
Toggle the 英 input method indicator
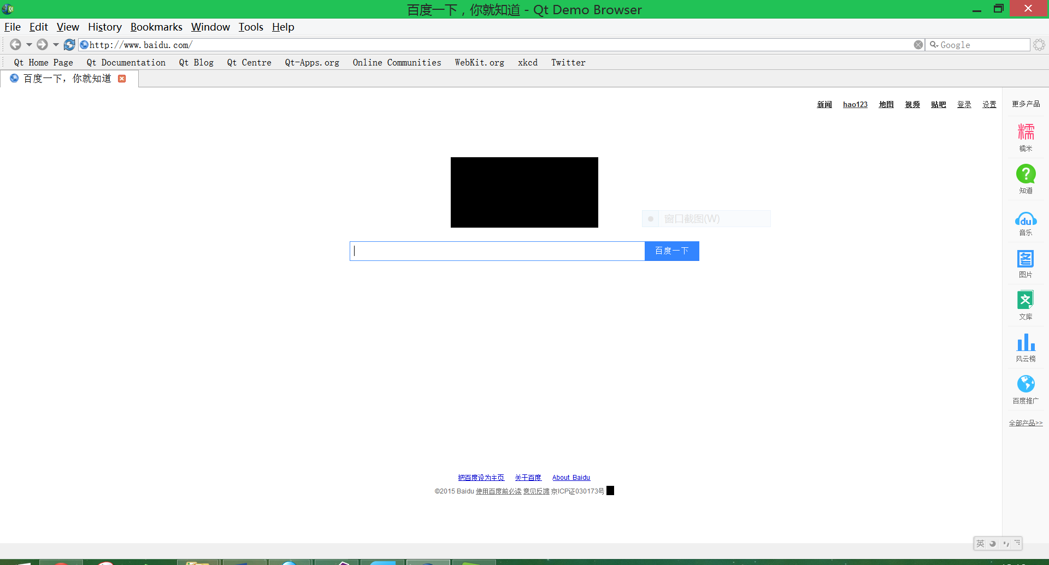click(980, 544)
